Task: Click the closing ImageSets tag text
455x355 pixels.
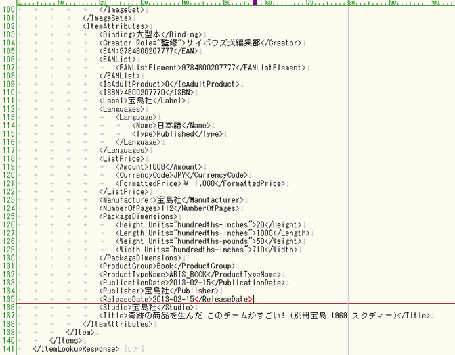Action: point(107,18)
